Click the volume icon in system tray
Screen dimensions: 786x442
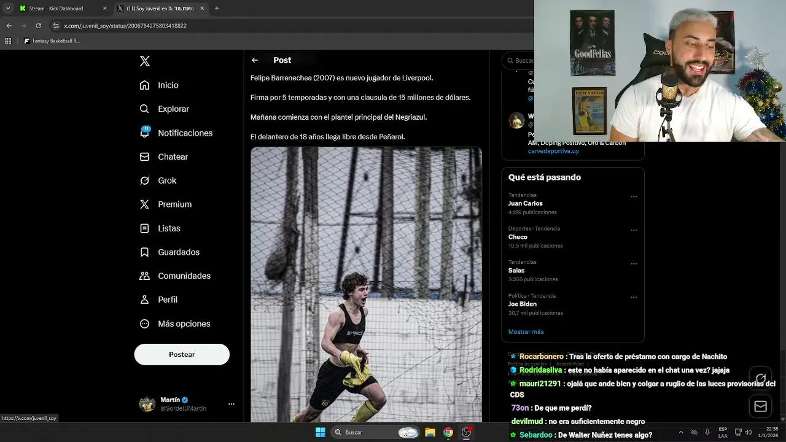point(749,432)
